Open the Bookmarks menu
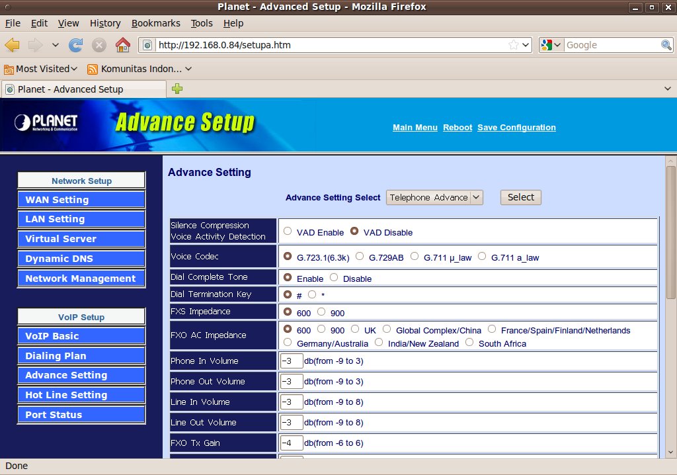Image resolution: width=677 pixels, height=475 pixels. (x=155, y=23)
